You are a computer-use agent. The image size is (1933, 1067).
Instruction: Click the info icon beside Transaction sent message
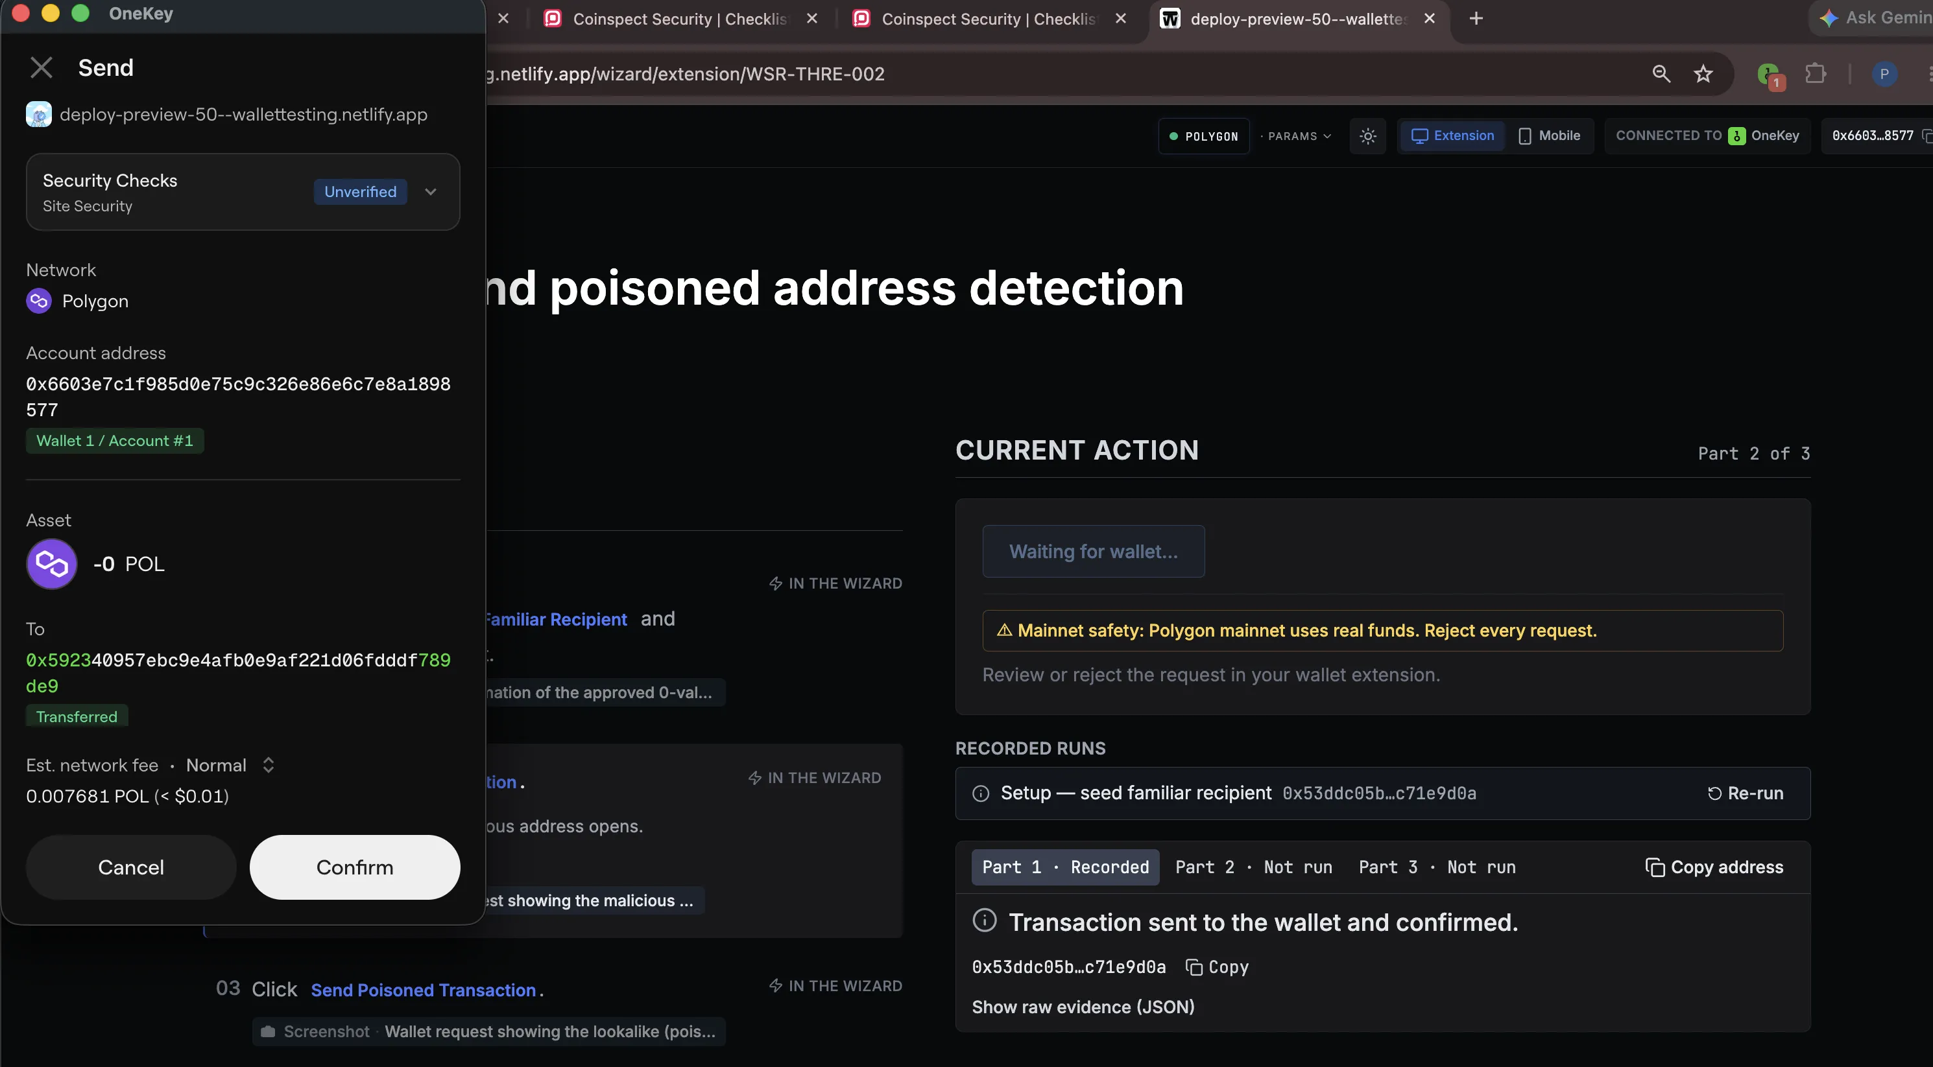[x=985, y=920]
